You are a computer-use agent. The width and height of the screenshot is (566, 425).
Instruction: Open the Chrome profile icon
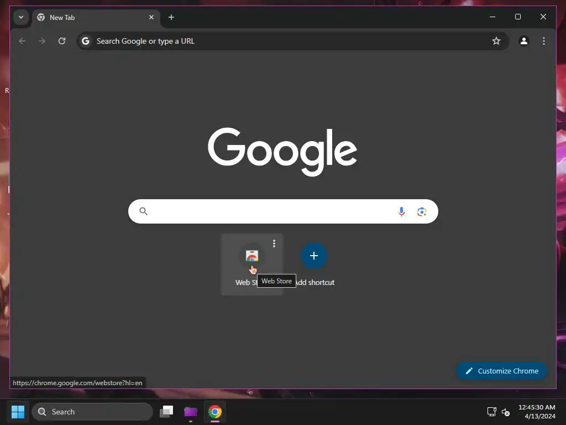(x=524, y=41)
